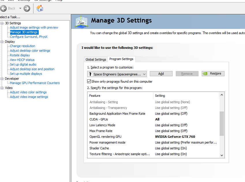The height and width of the screenshot is (182, 245).
Task: Open the Back history dropdown arrow
Action: 20,8
